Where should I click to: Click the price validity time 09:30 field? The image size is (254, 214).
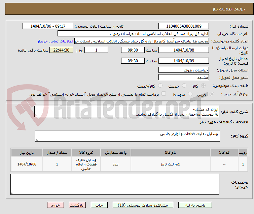tap(133, 61)
